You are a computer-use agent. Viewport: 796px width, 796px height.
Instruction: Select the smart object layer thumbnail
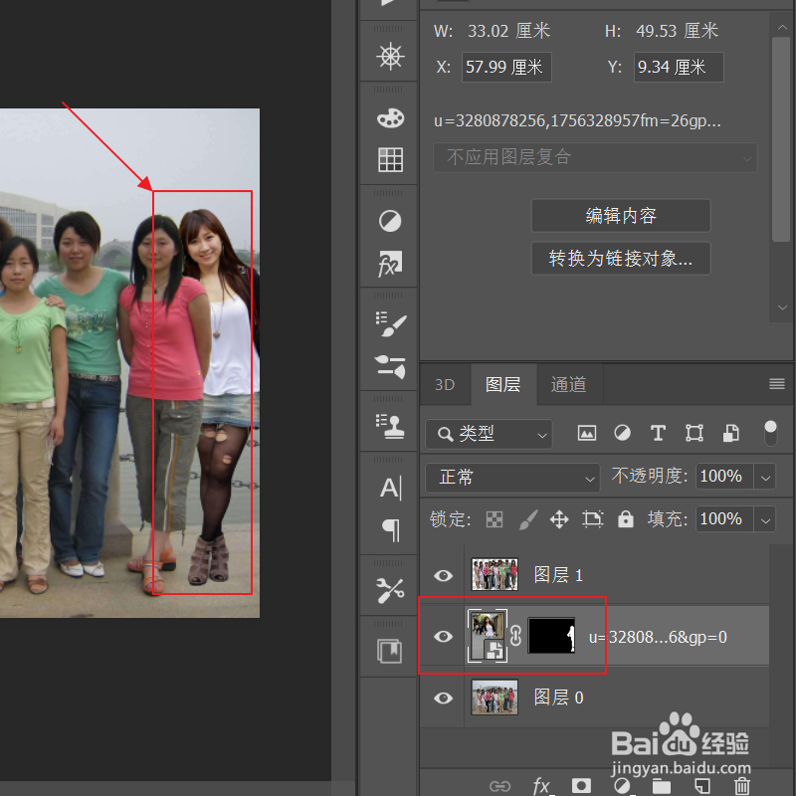pos(488,636)
